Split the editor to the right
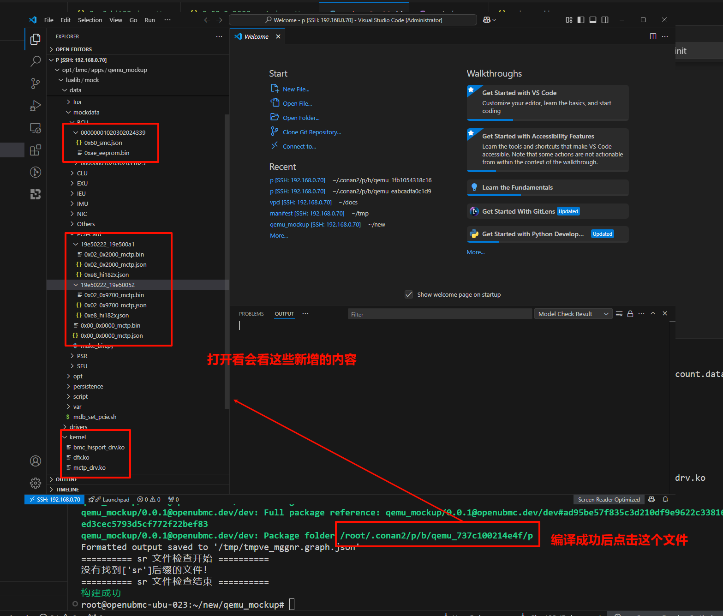Screen dimensions: 723x616 click(653, 36)
